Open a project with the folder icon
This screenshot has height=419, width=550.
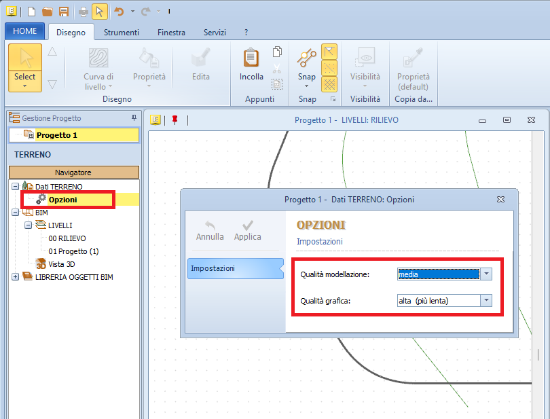pos(48,12)
